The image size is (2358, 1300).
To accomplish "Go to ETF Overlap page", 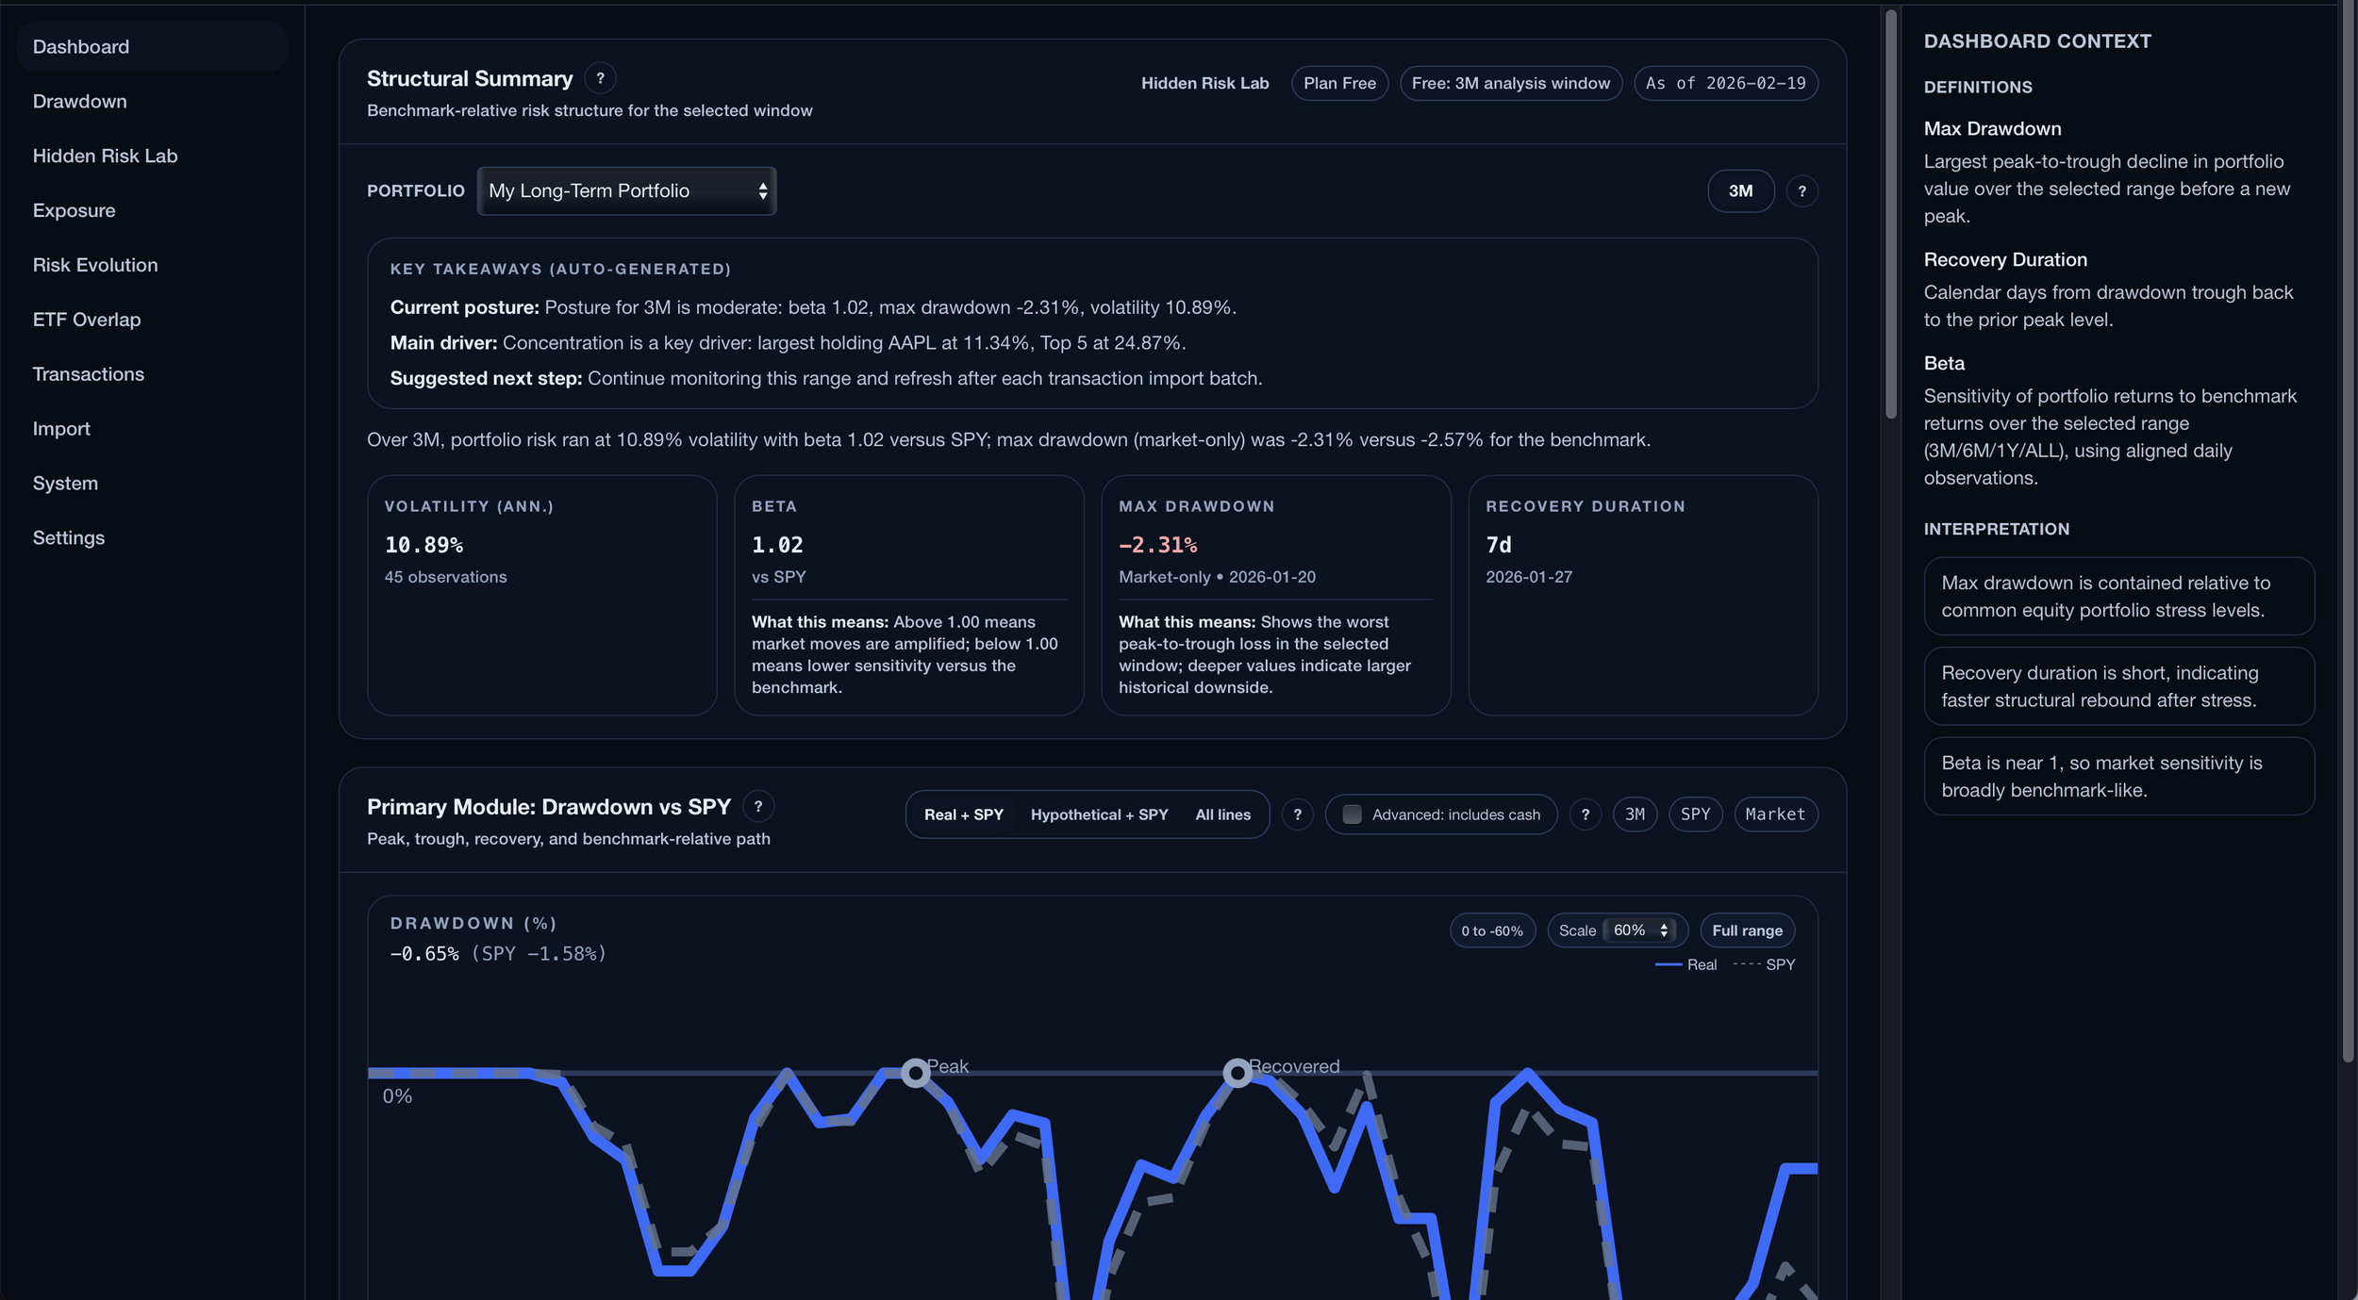I will [87, 320].
